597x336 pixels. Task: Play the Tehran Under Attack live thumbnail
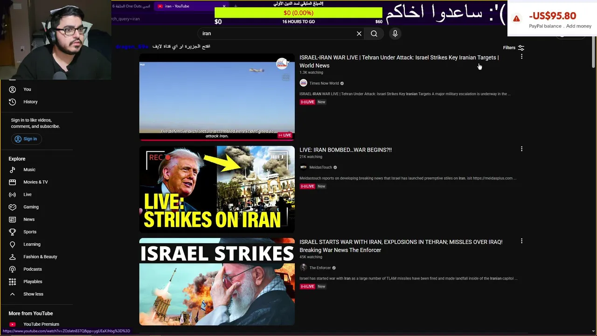click(217, 97)
